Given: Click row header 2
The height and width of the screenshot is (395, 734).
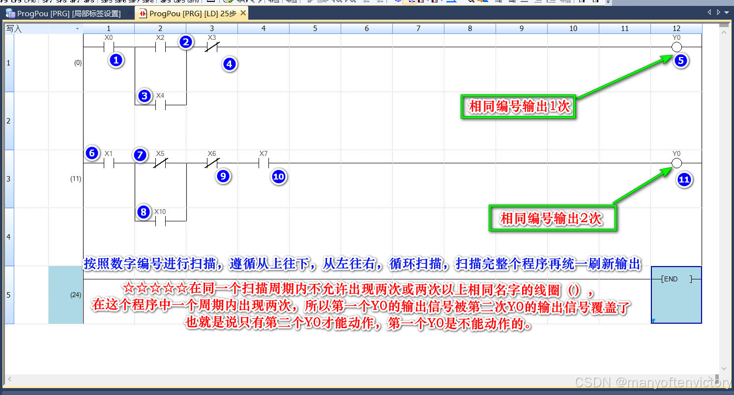Looking at the screenshot, I should click(x=9, y=121).
